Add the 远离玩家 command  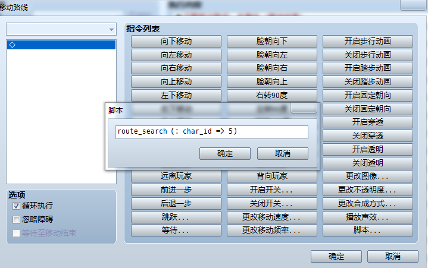click(x=176, y=176)
